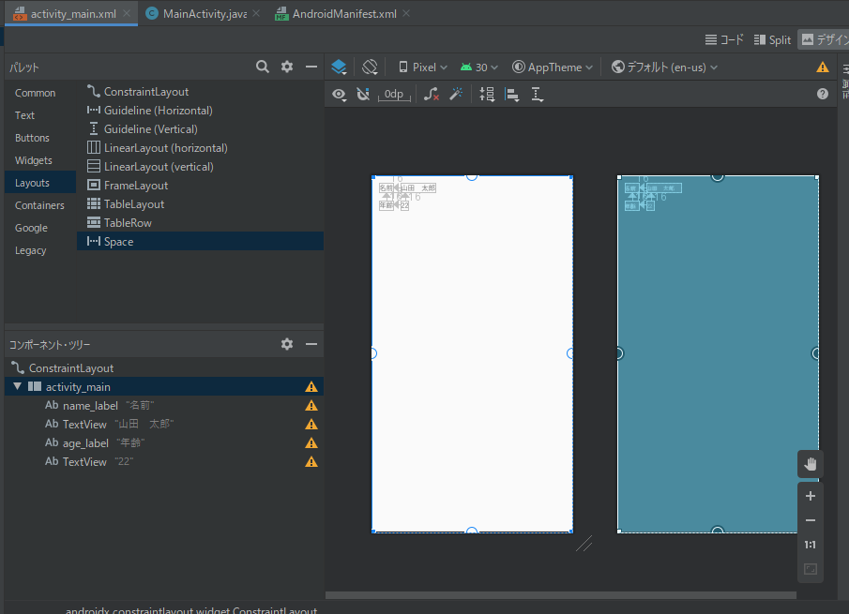Set the default margin 0dp
The width and height of the screenshot is (849, 614).
[x=394, y=95]
